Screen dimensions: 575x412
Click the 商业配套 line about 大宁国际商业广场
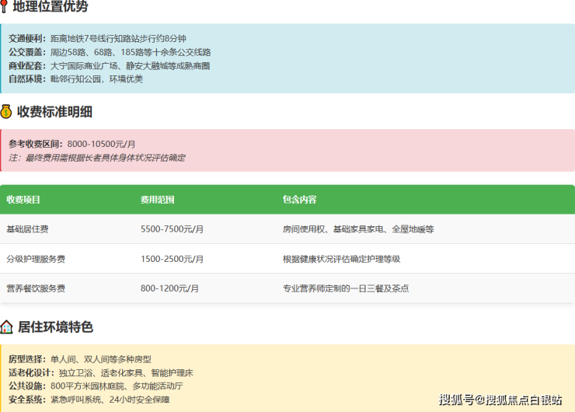pos(109,65)
